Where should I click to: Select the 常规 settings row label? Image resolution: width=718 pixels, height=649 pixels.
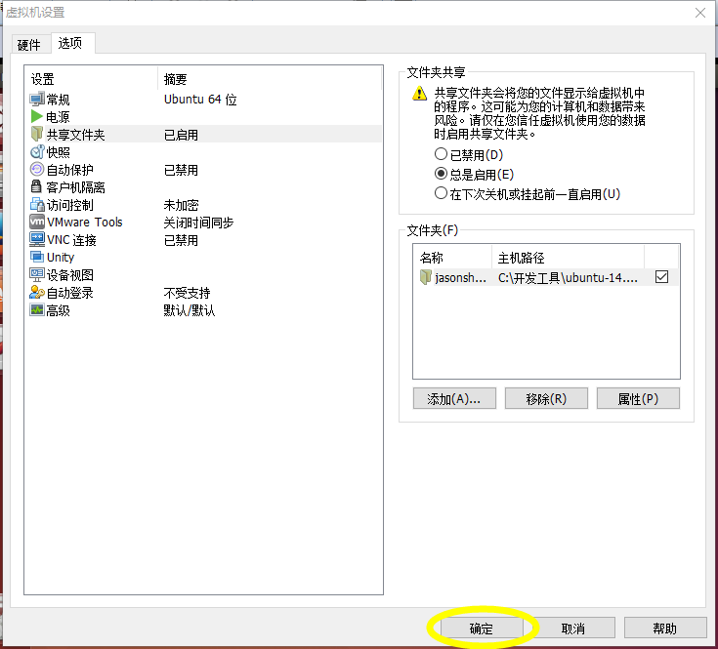point(59,100)
